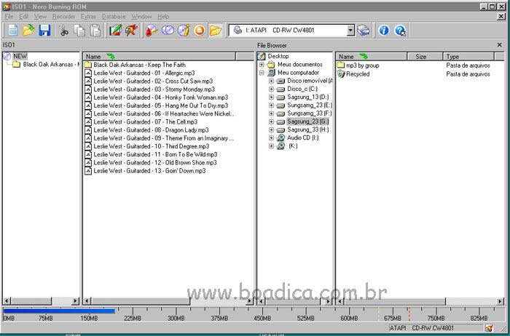The image size is (510, 336).
Task: Open the Copy CD icon with two discs
Action: pos(168,31)
